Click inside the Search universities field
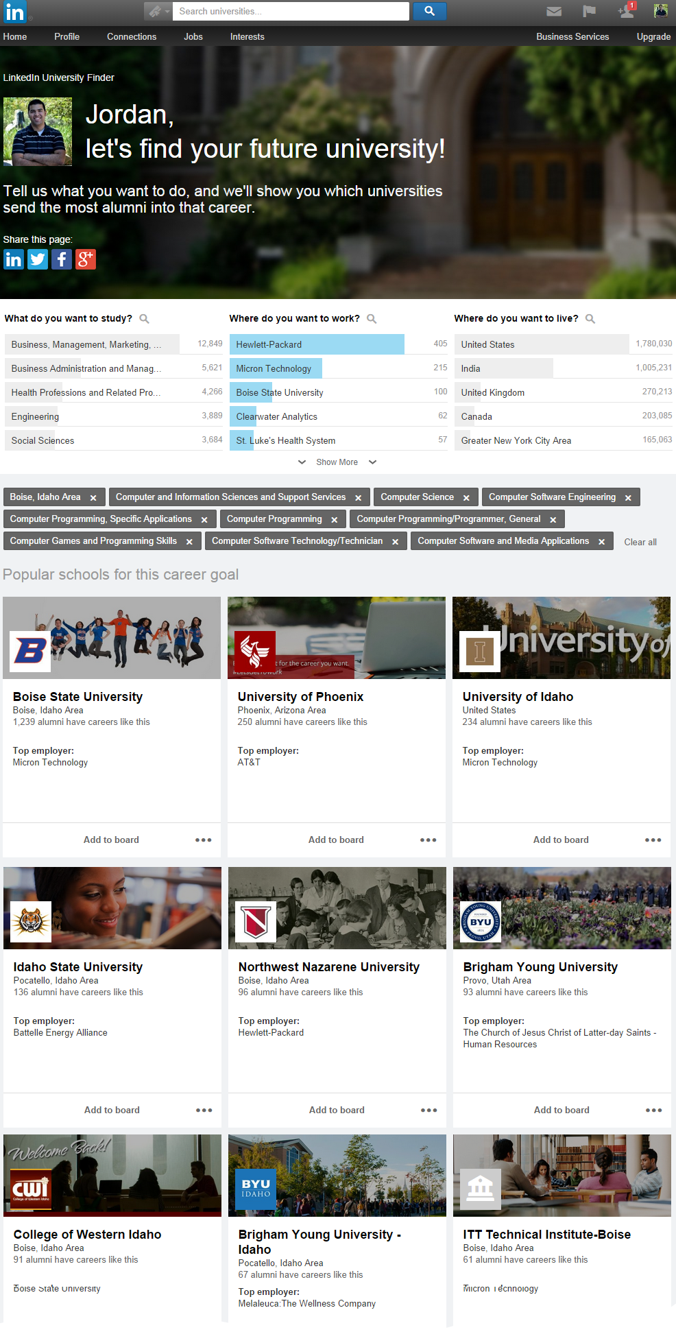The width and height of the screenshot is (676, 1332). point(291,11)
